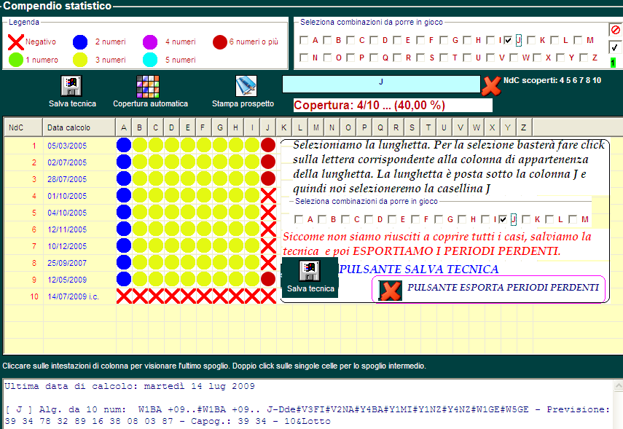The height and width of the screenshot is (429, 623).
Task: Click the Salva tecnica floppy icon in toolbar
Action: [x=71, y=86]
